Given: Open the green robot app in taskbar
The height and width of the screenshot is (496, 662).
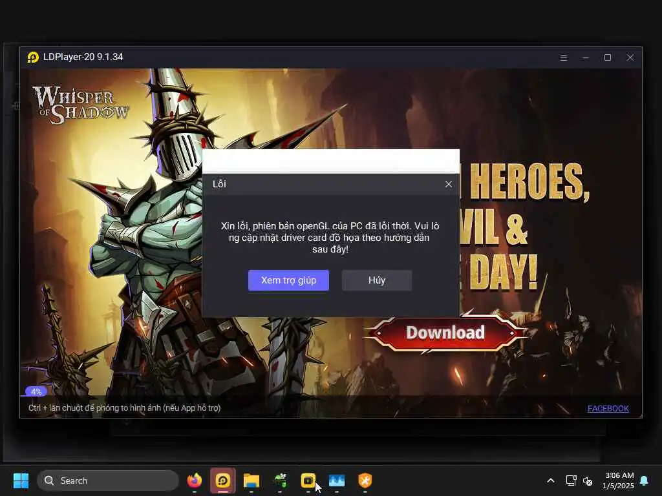Looking at the screenshot, I should coord(280,480).
